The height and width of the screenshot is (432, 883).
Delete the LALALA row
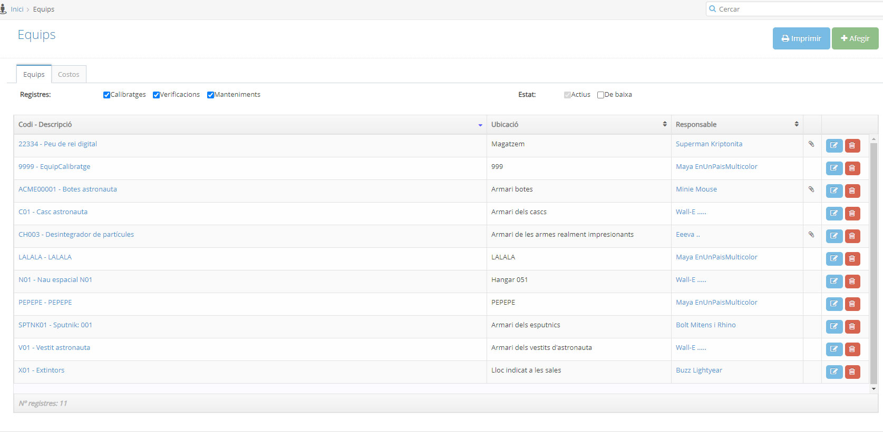852,259
